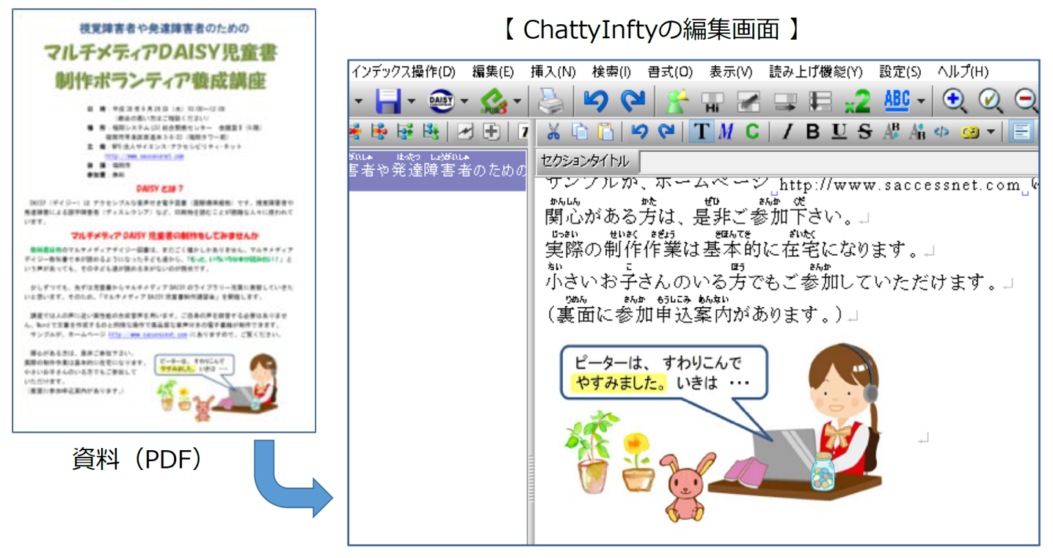This screenshot has height=558, width=1053.
Task: Click the セクションタイトル tab
Action: click(x=585, y=161)
